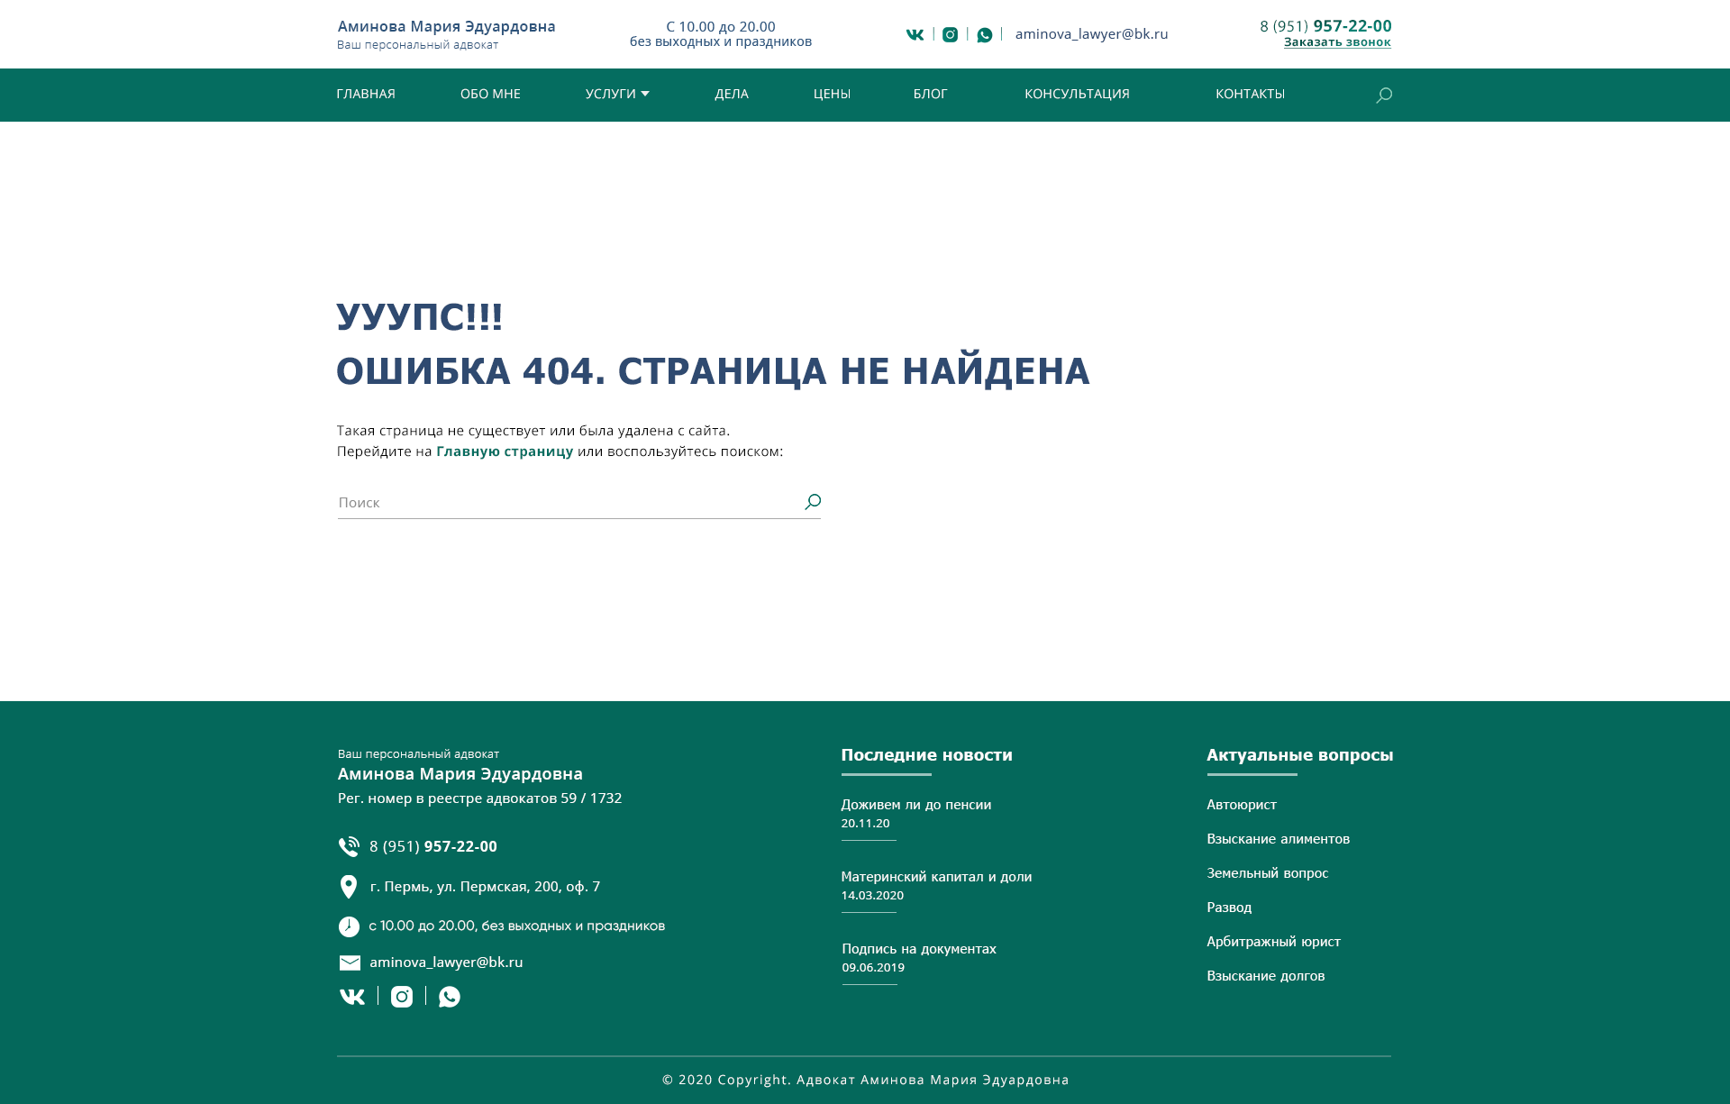Screen dimensions: 1730x1104
Task: Open VK profile icon in header
Action: (x=915, y=35)
